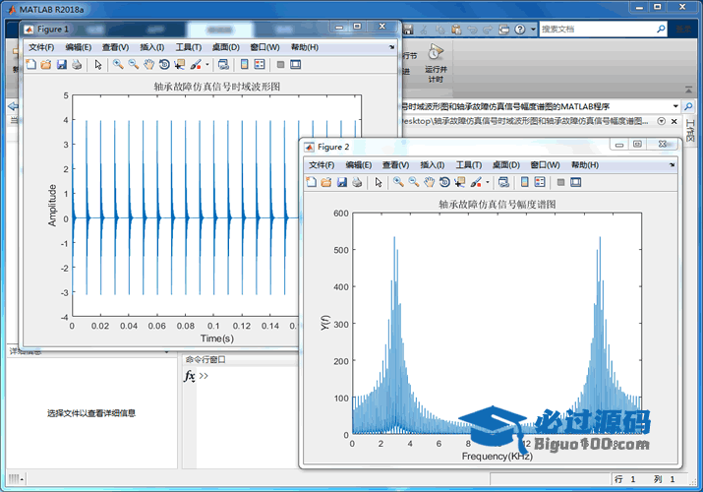Image resolution: width=703 pixels, height=492 pixels.
Task: Create new figure in Figure 1 toolbar
Action: 30,65
